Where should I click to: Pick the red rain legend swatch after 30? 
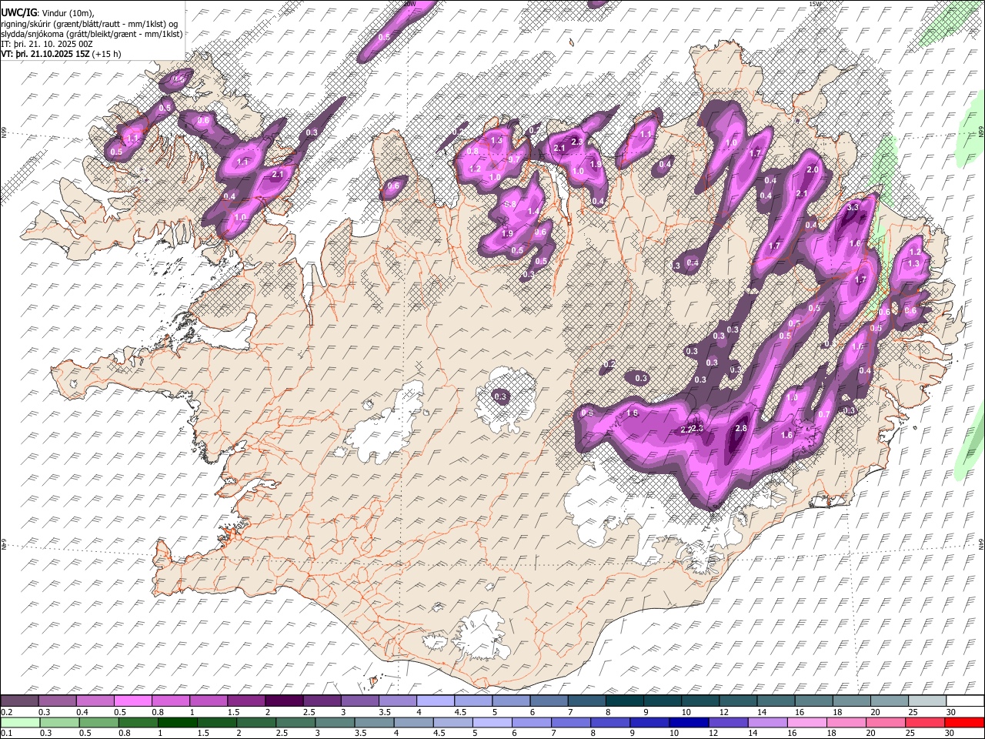click(964, 722)
